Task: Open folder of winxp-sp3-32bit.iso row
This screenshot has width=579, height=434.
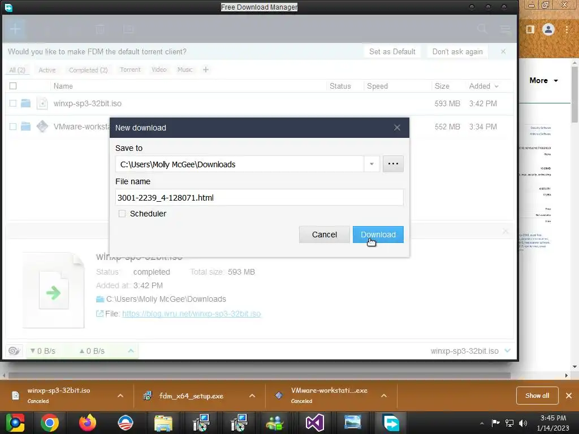Action: pos(25,103)
